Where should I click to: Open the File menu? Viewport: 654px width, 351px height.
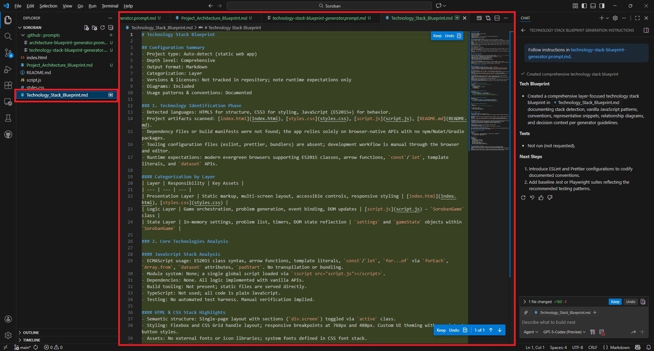point(18,5)
